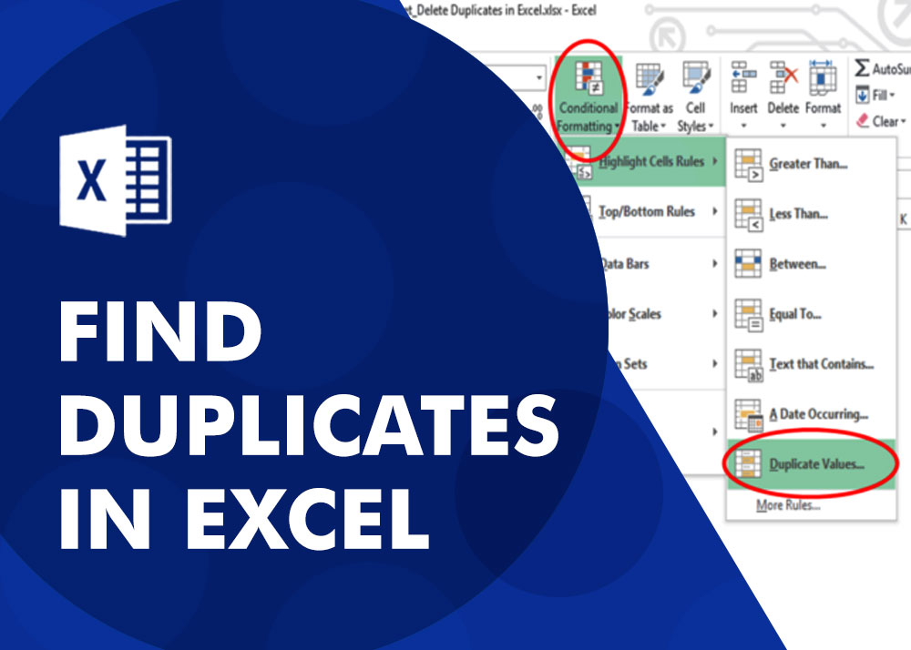The height and width of the screenshot is (650, 911).
Task: Click the Format cells icon
Action: pyautogui.click(x=823, y=77)
